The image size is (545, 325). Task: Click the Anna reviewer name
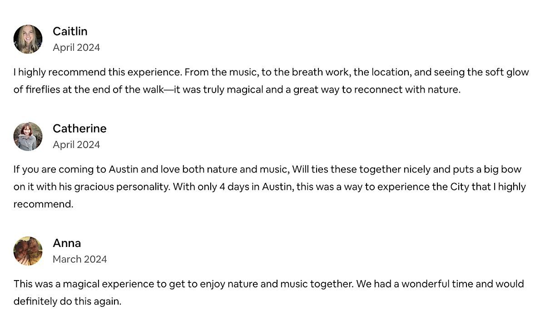67,243
